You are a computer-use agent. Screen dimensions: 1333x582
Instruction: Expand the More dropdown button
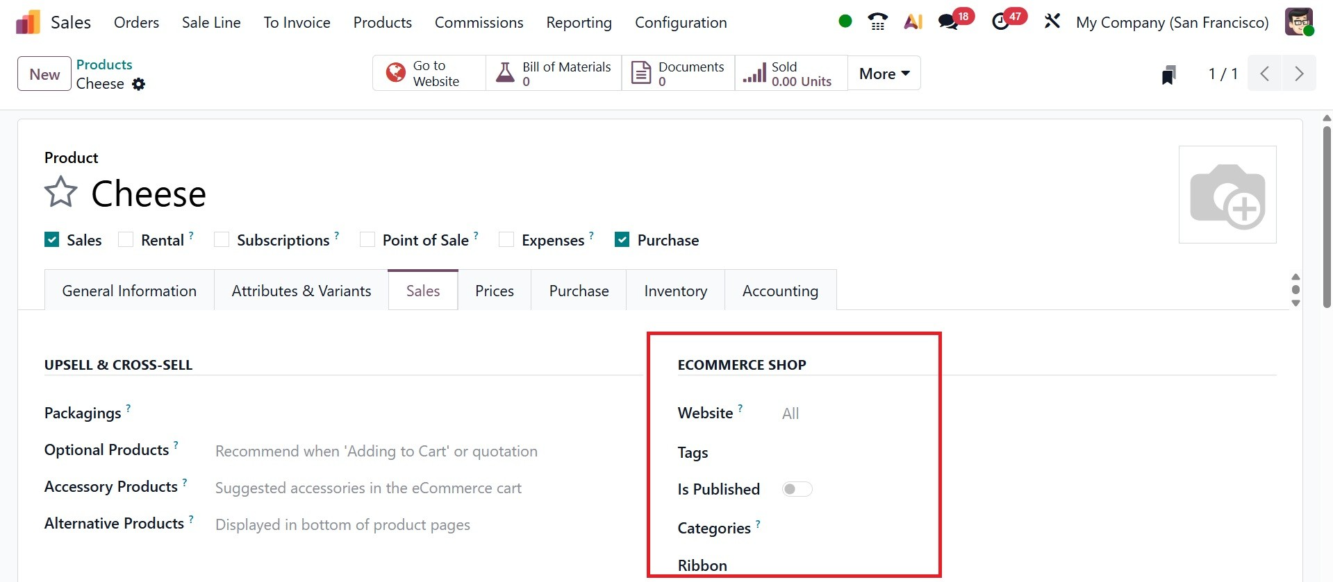tap(884, 74)
